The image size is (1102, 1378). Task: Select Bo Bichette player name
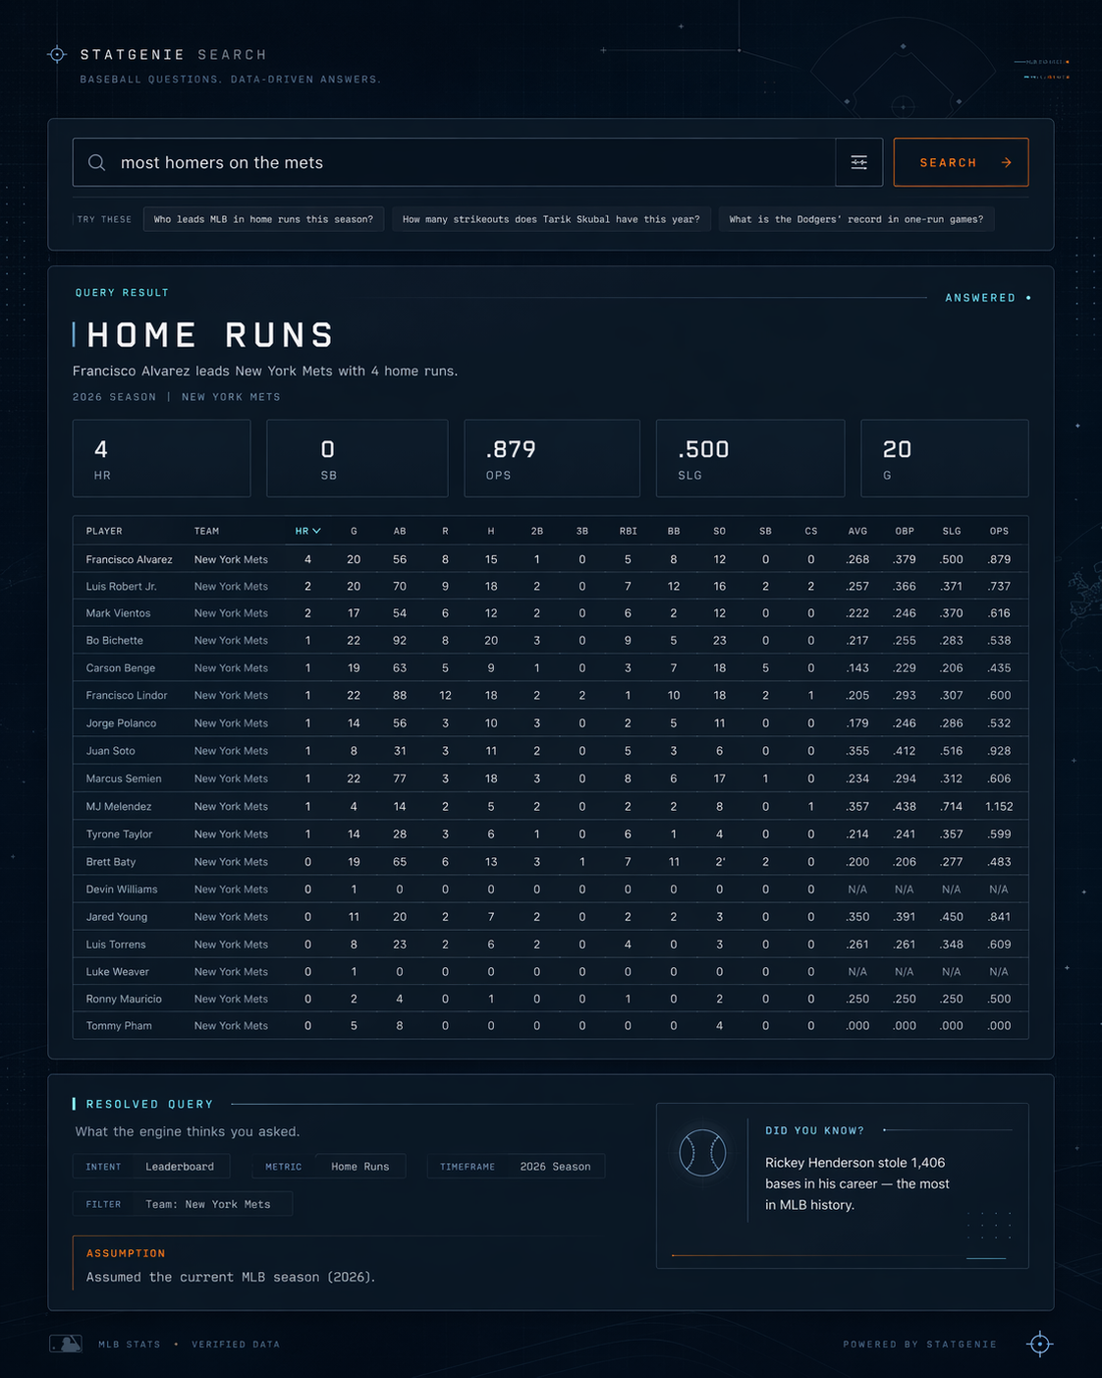click(114, 641)
